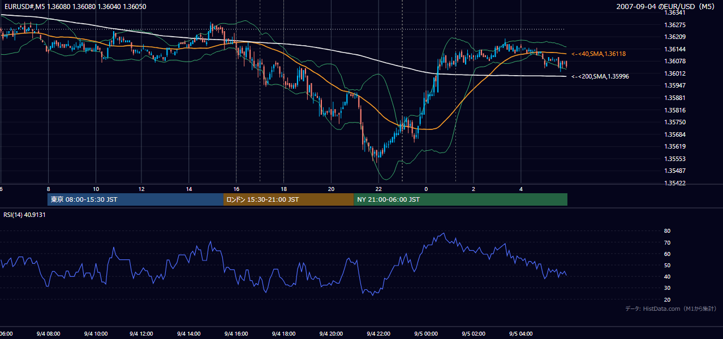Click the 1.35619 price axis value
Image resolution: width=723 pixels, height=339 pixels.
click(x=675, y=146)
